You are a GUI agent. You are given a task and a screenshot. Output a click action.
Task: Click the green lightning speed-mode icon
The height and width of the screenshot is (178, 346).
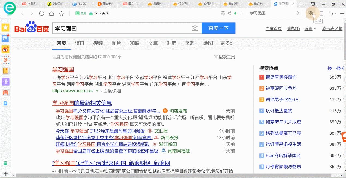pyautogui.click(x=235, y=13)
